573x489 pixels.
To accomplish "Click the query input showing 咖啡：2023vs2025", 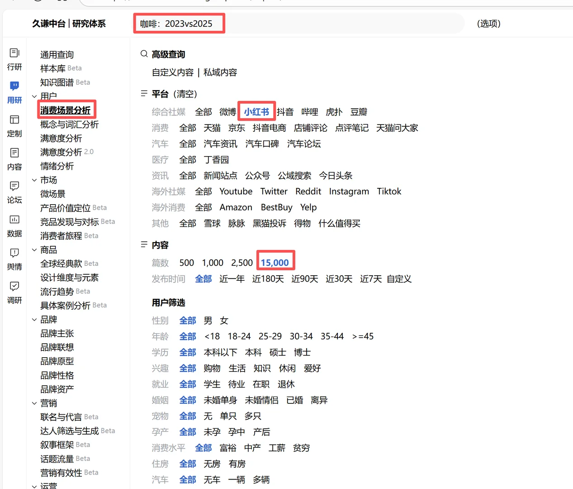I will pyautogui.click(x=298, y=24).
